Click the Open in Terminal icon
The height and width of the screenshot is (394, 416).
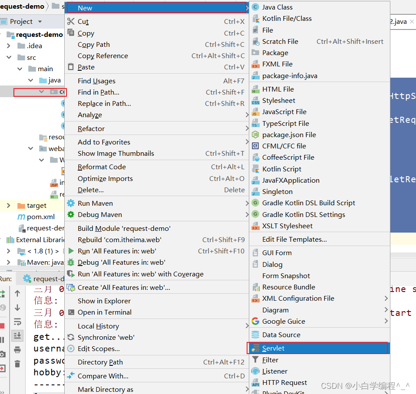71,312
